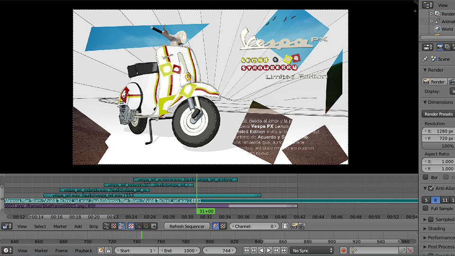The image size is (455, 256).
Task: Open the Strip menu
Action: click(93, 227)
